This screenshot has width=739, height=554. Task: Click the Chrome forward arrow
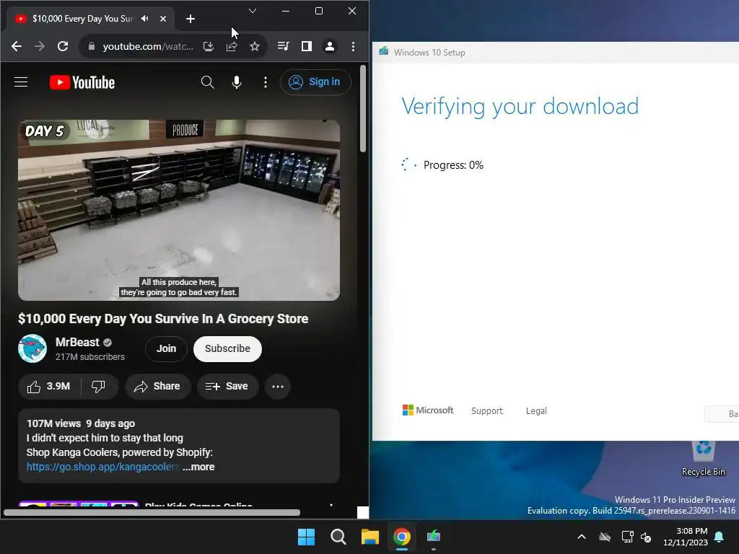coord(40,46)
